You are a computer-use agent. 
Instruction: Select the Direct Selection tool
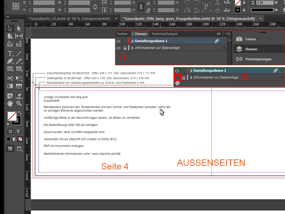19,29
